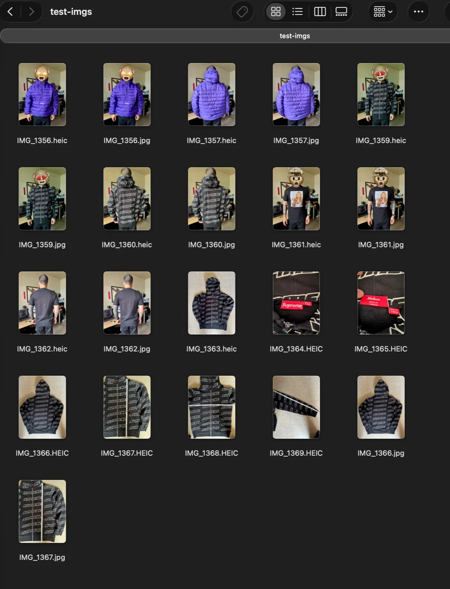Click the test-imgs window title

(71, 12)
